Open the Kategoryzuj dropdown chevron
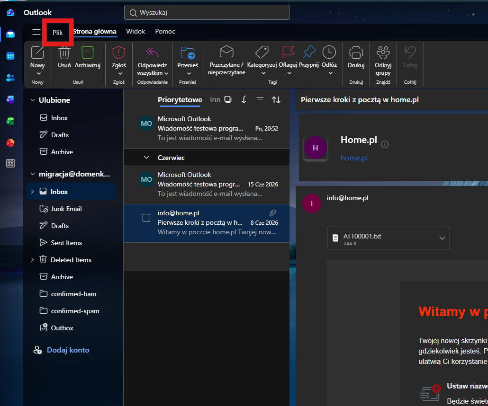Viewport: 488px width, 406px height. 263,73
